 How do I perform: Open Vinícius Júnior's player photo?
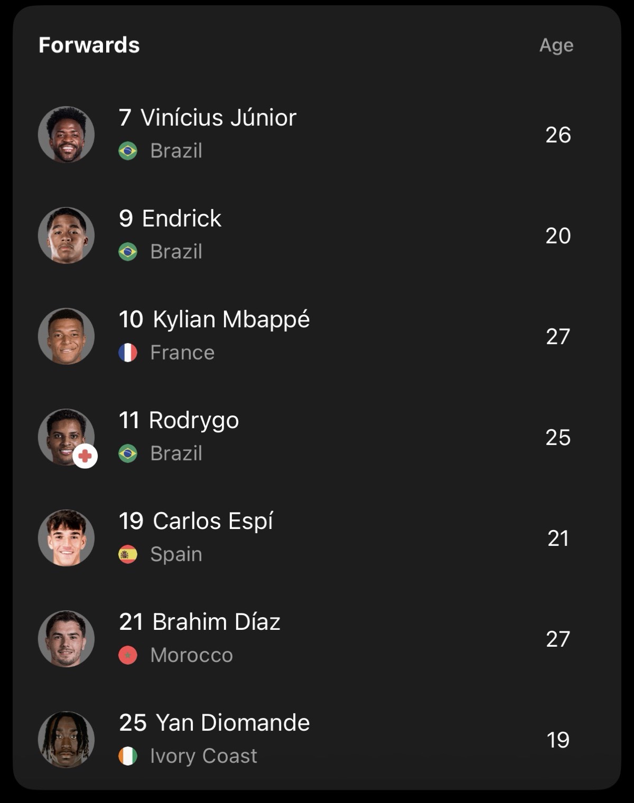pos(66,135)
